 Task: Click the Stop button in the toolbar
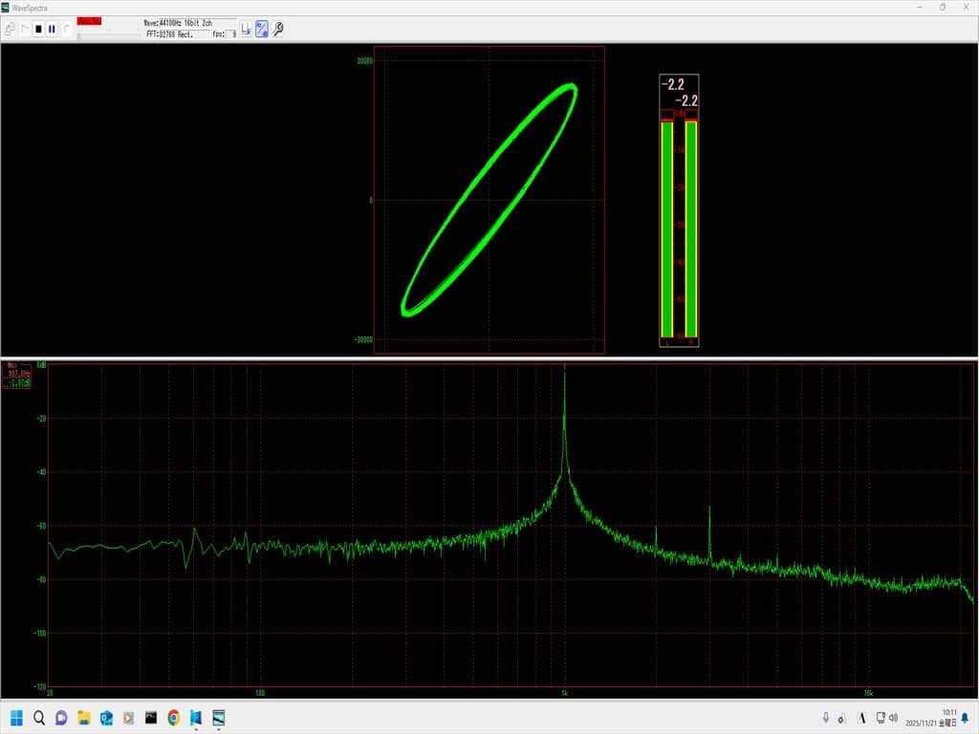pyautogui.click(x=38, y=30)
